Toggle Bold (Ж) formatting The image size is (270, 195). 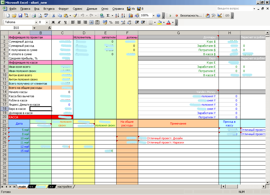click(x=53, y=22)
